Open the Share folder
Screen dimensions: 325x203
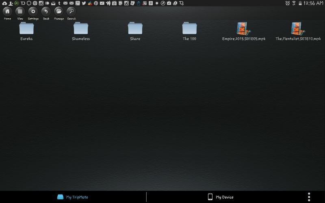135,31
